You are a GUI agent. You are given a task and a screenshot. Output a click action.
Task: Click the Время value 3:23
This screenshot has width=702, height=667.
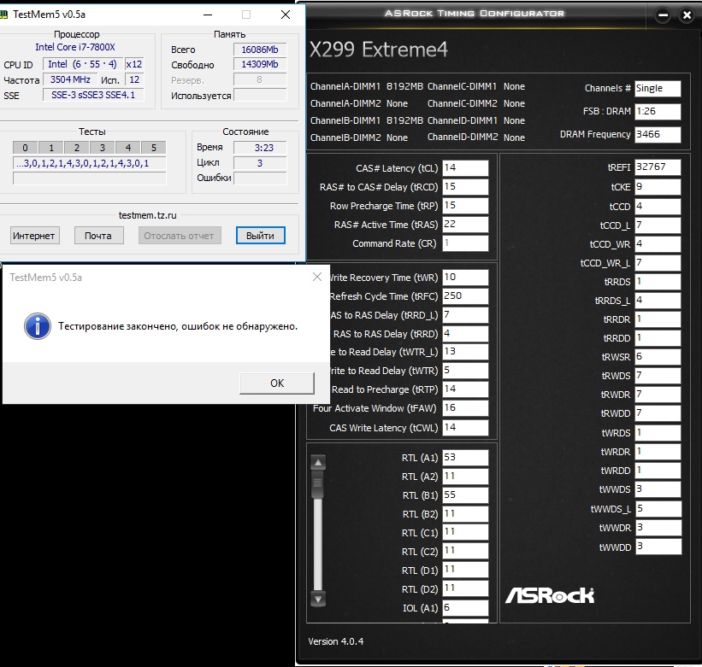[260, 148]
